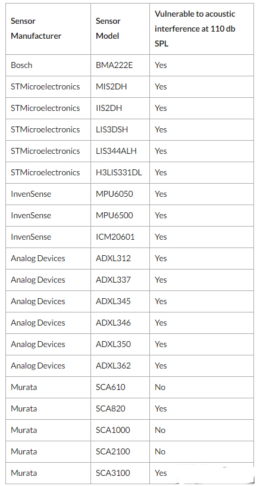Select the No value for SCA1000
The height and width of the screenshot is (486, 257).
pos(160,430)
